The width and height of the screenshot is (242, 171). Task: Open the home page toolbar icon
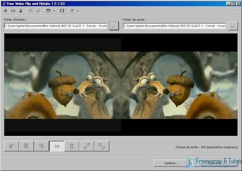tap(6, 11)
